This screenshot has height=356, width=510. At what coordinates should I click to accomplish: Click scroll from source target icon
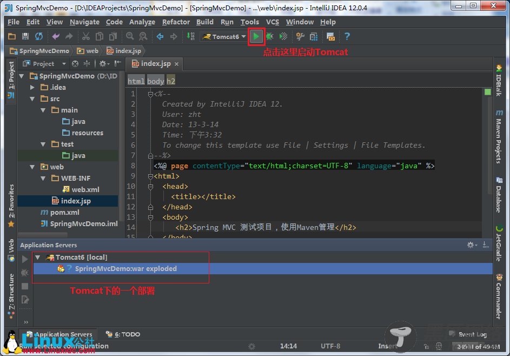point(75,64)
